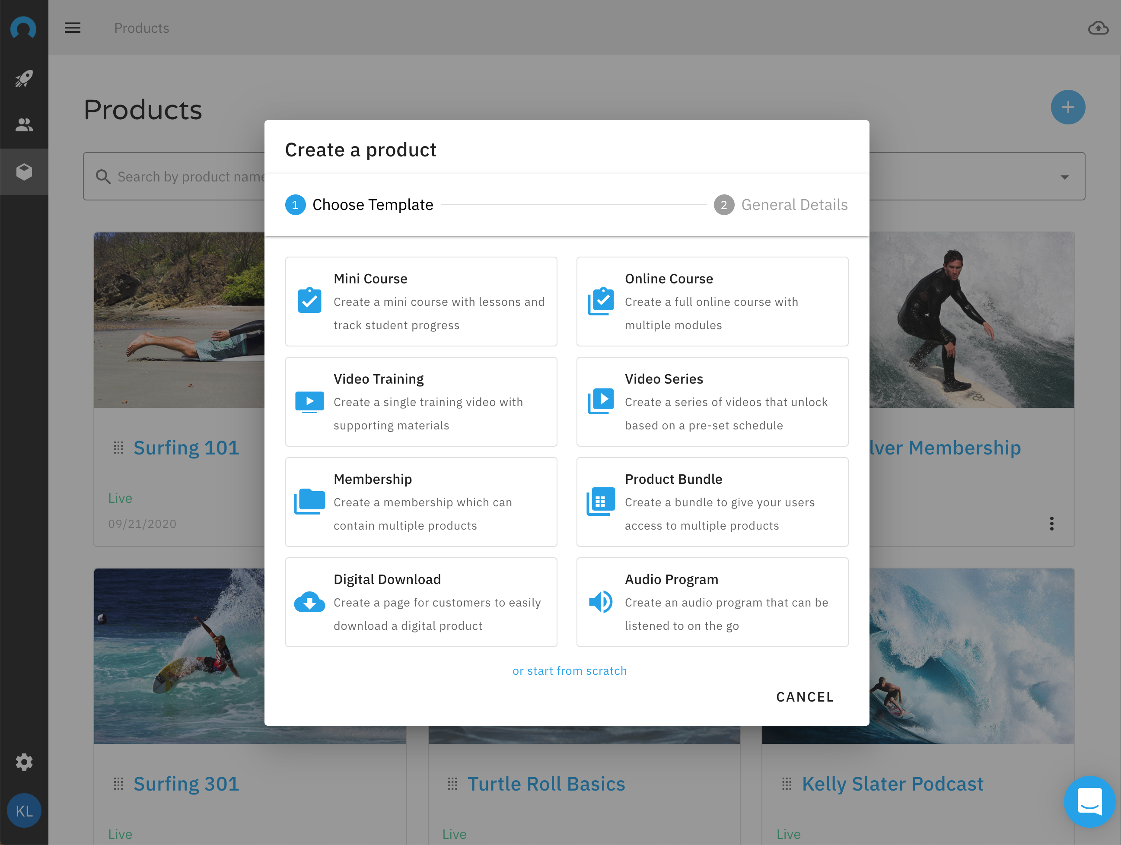Click the rocket icon in sidebar

(24, 79)
